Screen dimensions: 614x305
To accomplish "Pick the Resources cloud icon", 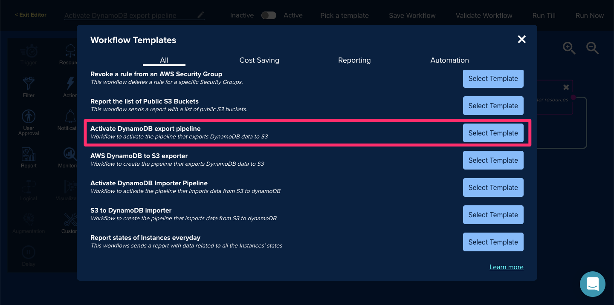I will (70, 52).
